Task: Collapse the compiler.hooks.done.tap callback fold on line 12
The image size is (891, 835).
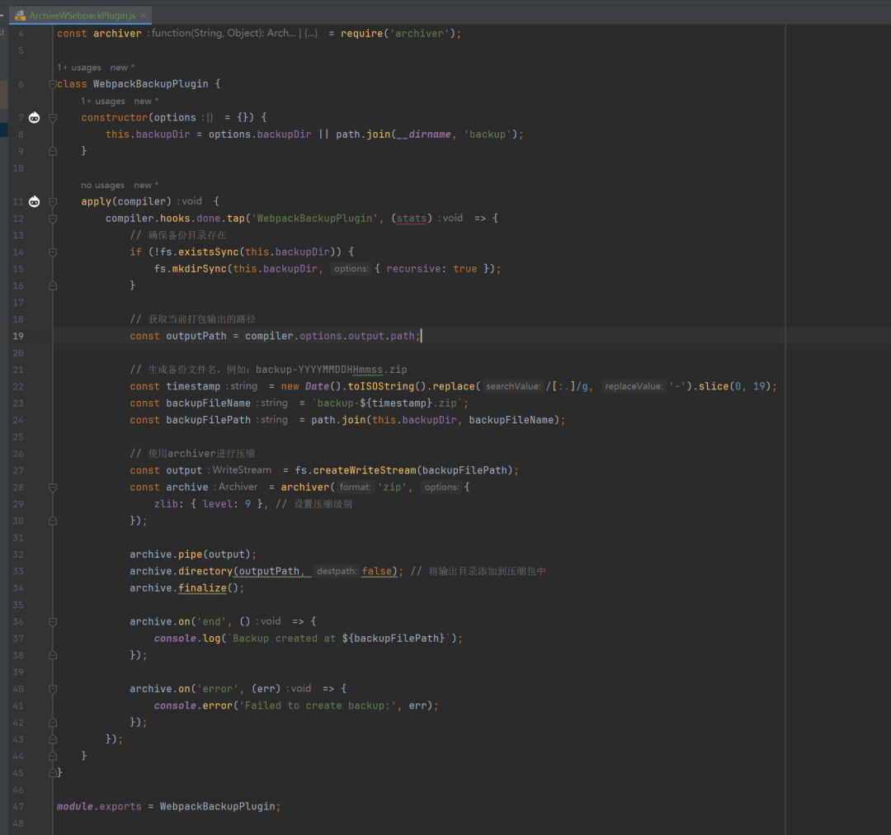Action: click(53, 219)
